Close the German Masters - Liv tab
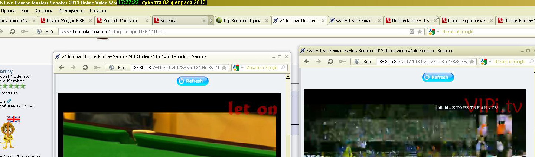The image size is (535, 157). [x=435, y=21]
